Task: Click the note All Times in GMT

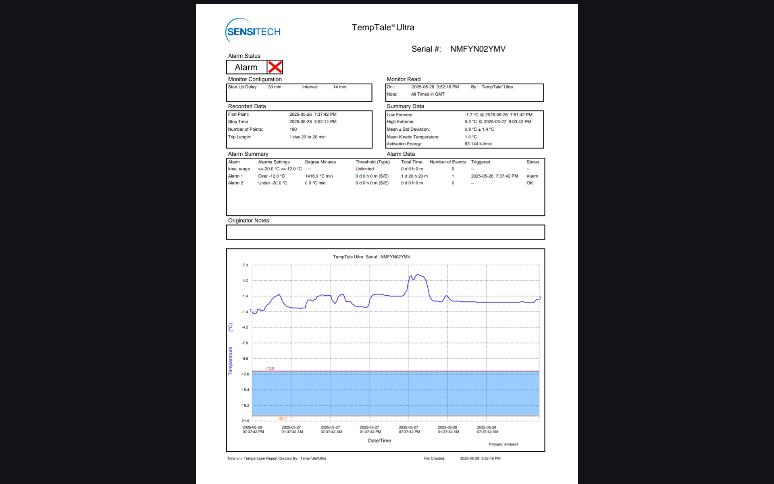Action: point(428,94)
